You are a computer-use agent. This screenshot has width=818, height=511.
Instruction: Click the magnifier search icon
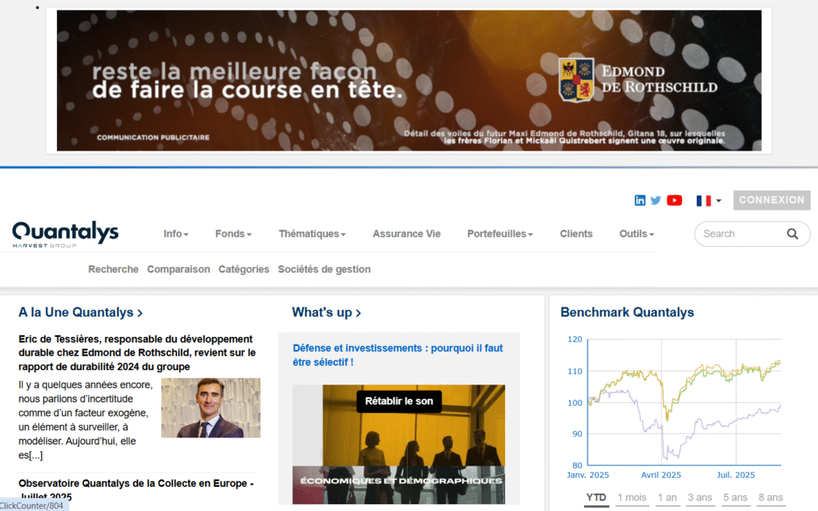(792, 234)
